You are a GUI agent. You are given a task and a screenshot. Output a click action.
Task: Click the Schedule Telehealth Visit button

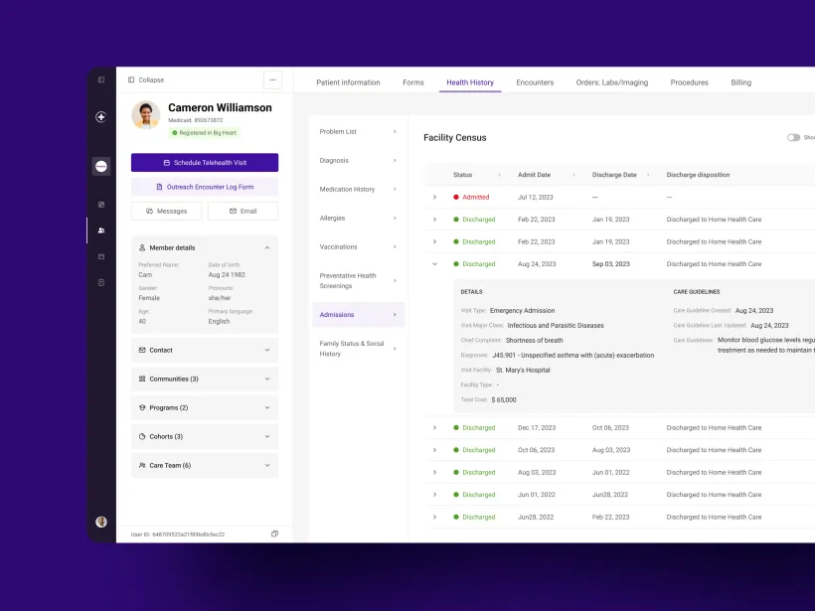point(204,162)
